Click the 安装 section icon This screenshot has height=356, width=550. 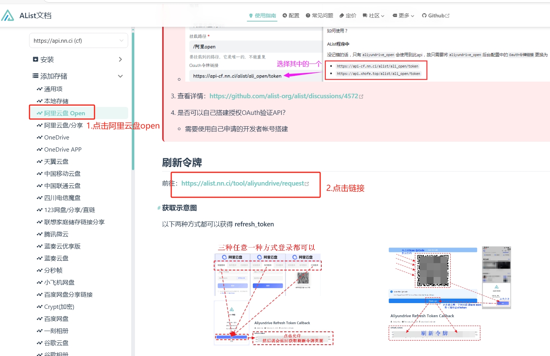36,59
